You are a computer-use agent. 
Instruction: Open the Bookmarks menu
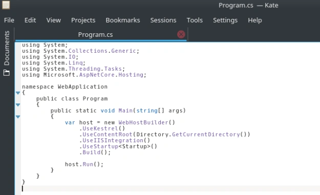point(123,20)
